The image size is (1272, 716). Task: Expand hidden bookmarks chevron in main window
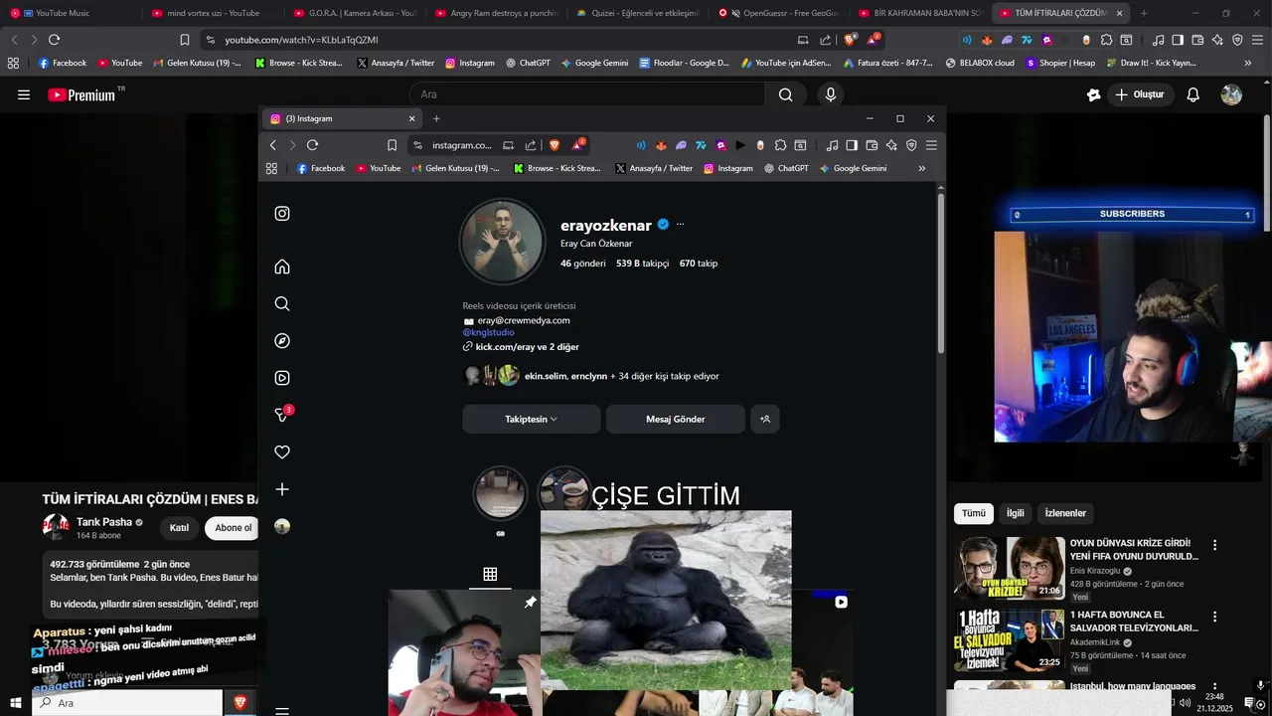1248,63
